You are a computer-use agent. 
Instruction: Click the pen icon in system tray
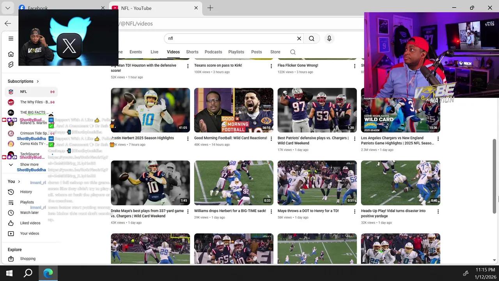pyautogui.click(x=465, y=273)
